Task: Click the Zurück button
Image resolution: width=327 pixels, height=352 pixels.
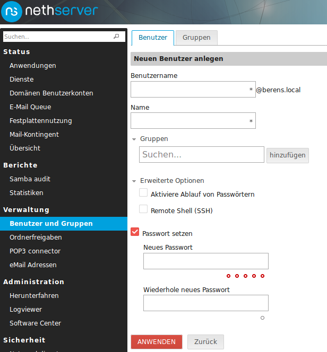Action: [x=205, y=342]
